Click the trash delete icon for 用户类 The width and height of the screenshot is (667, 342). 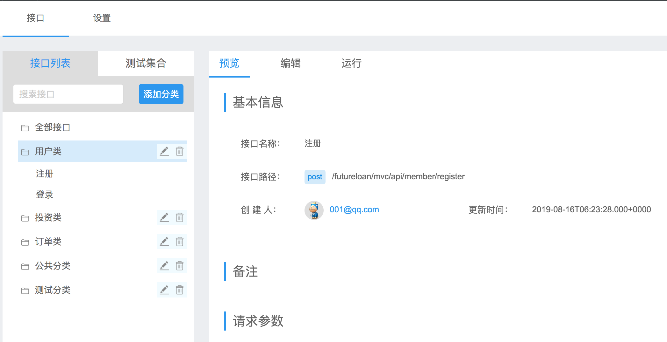pyautogui.click(x=180, y=152)
